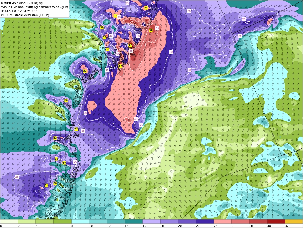Click the yellow gust label '42'
The width and height of the screenshot is (303, 228).
130,45
